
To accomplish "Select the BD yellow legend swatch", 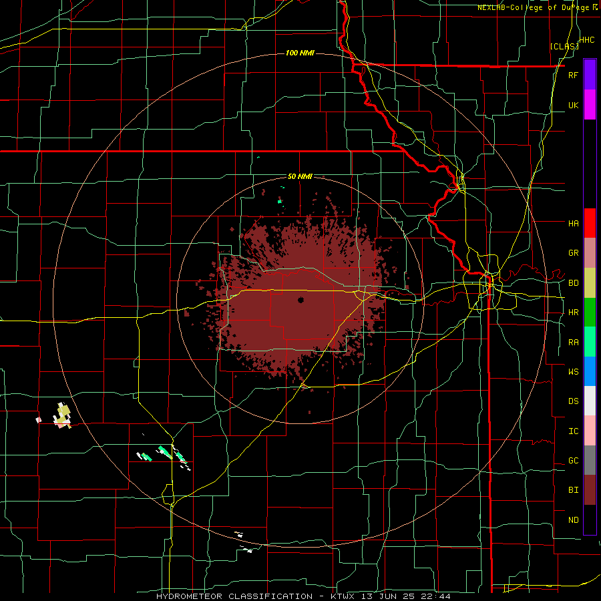I will pos(590,283).
